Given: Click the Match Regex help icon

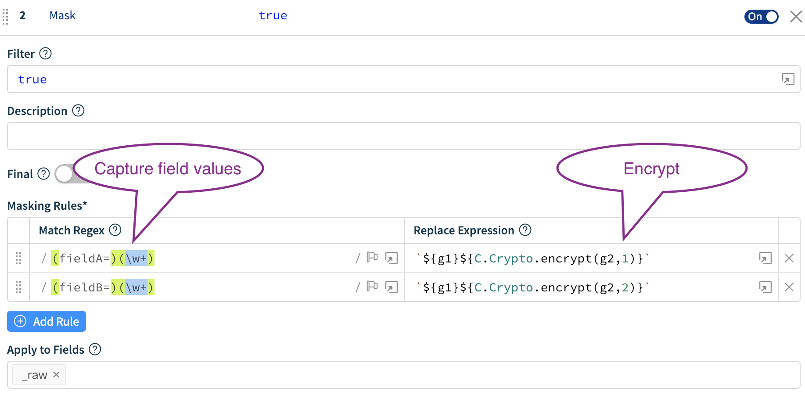Looking at the screenshot, I should click(115, 230).
